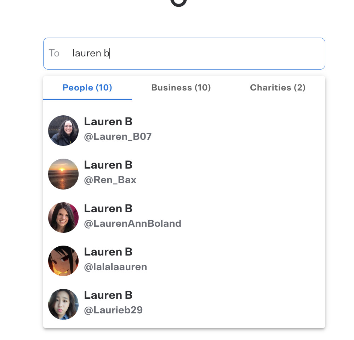Select the People (10) tab
354x340 pixels.
(x=87, y=88)
